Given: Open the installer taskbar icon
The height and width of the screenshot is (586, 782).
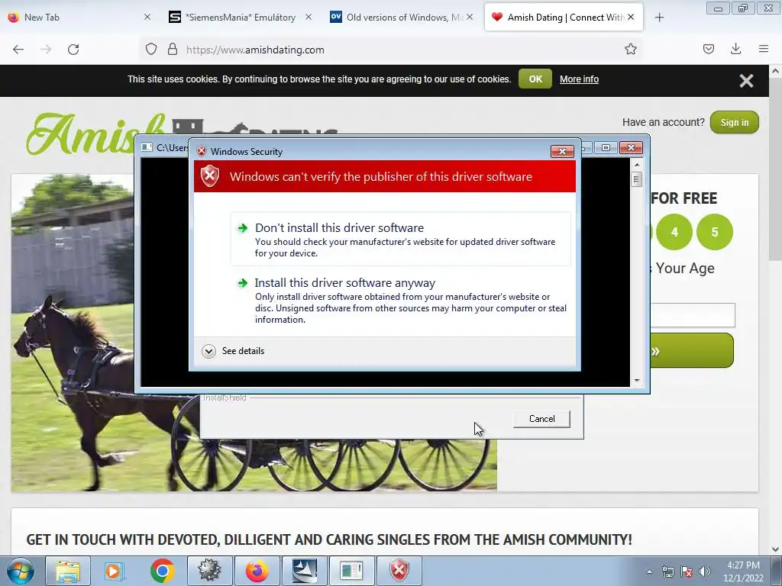Looking at the screenshot, I should (304, 571).
